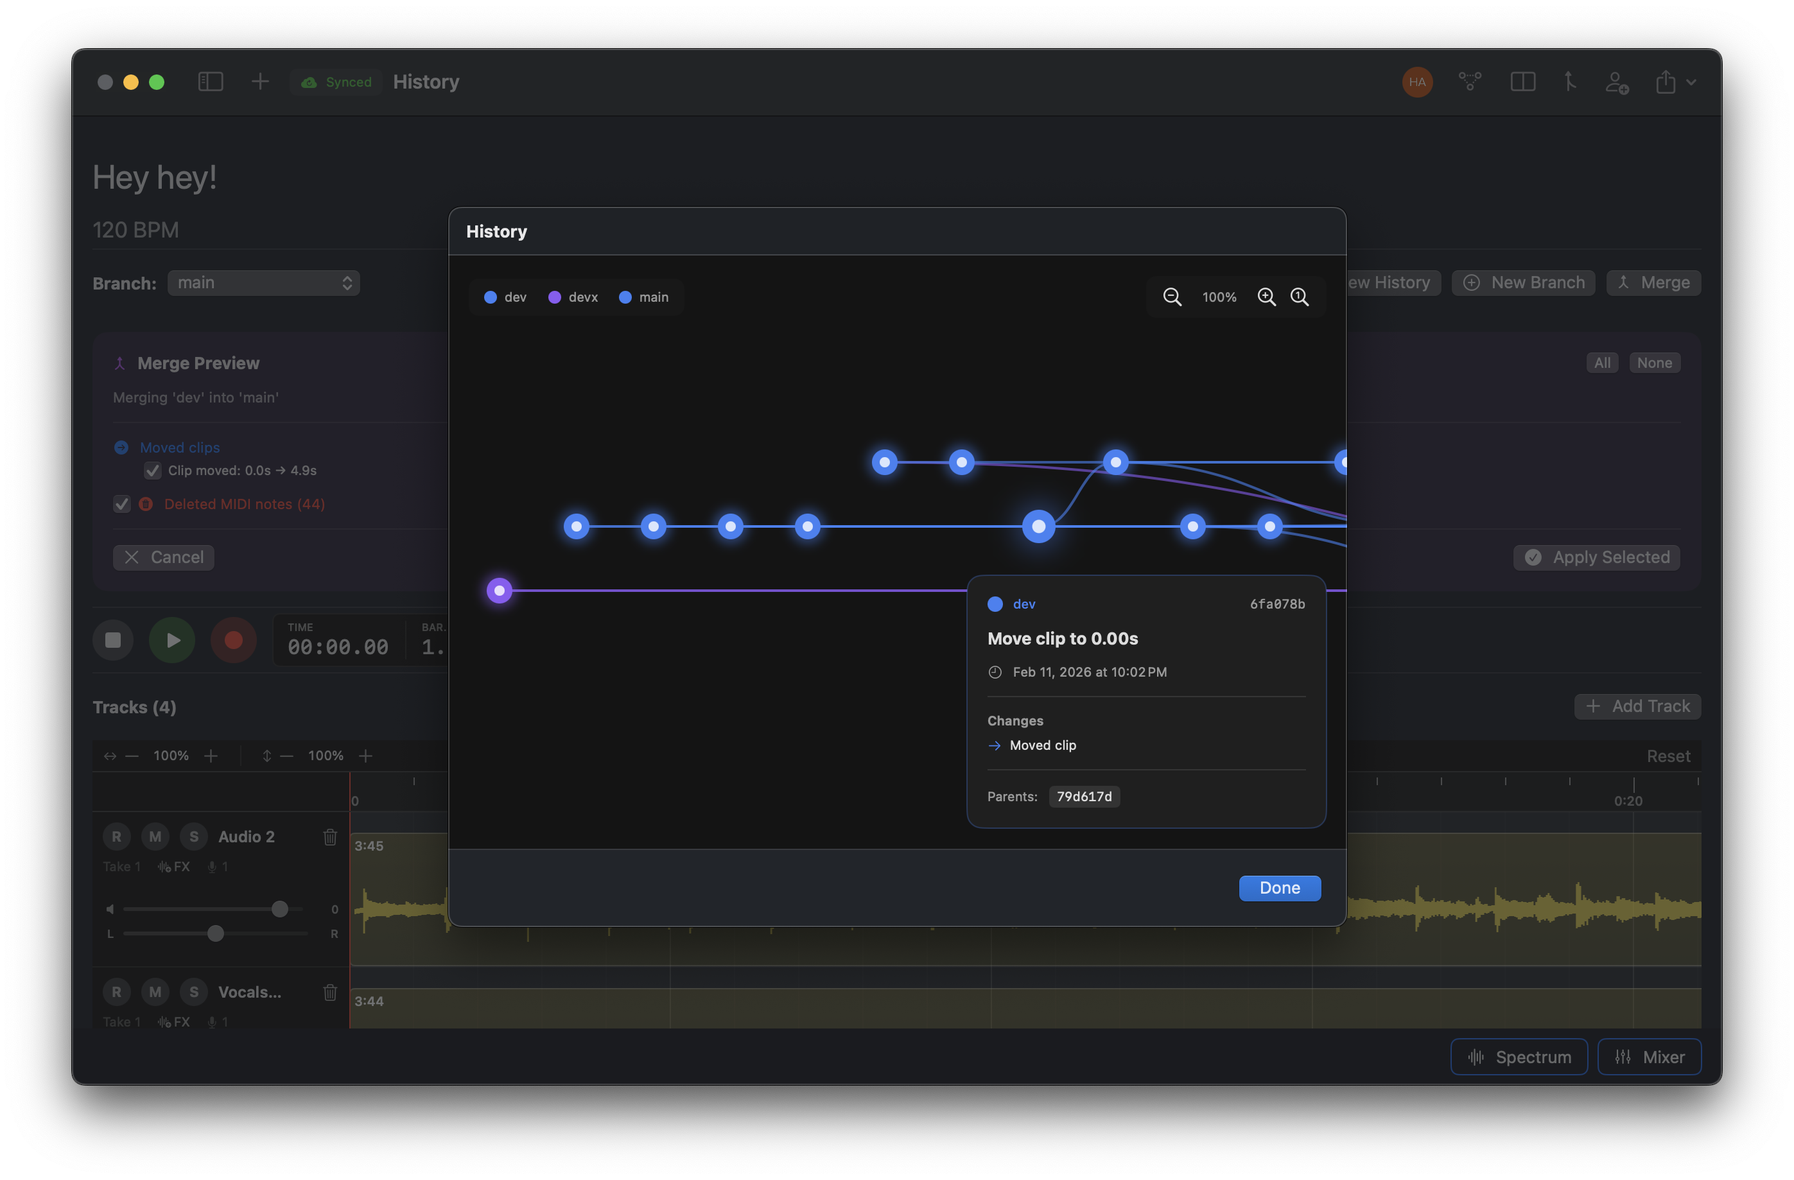1794x1180 pixels.
Task: Adjust Audio 2 volume slider knob
Action: tap(280, 908)
